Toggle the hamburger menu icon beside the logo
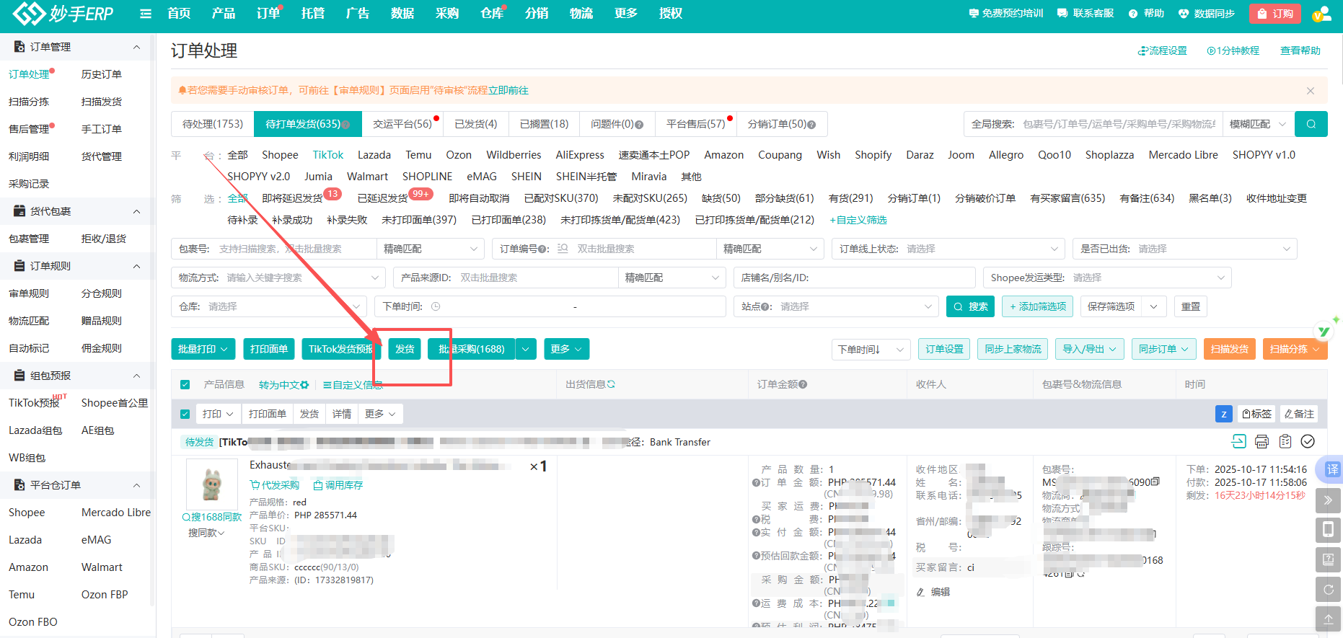This screenshot has width=1343, height=638. (146, 14)
